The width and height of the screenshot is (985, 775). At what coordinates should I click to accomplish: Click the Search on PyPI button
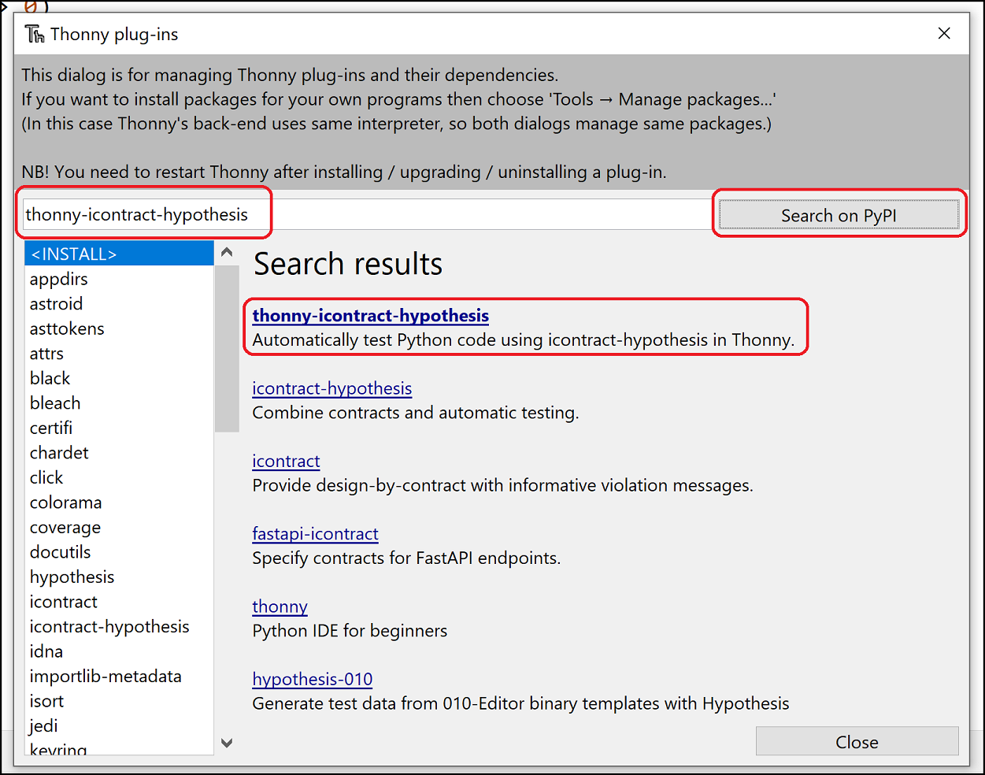[x=839, y=215]
